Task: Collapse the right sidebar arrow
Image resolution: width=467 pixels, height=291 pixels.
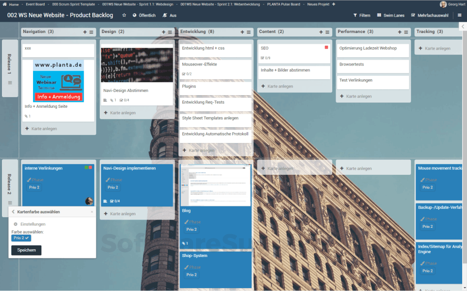Action: click(463, 27)
